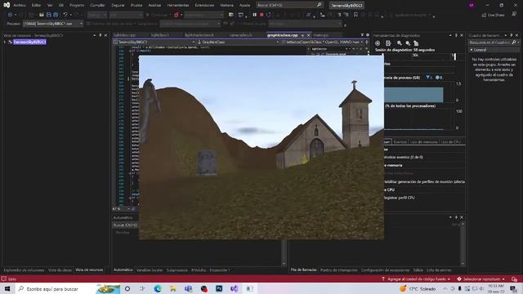Click the Visual Studio logo icon
Viewport: 523px width, 294px height.
click(6, 5)
